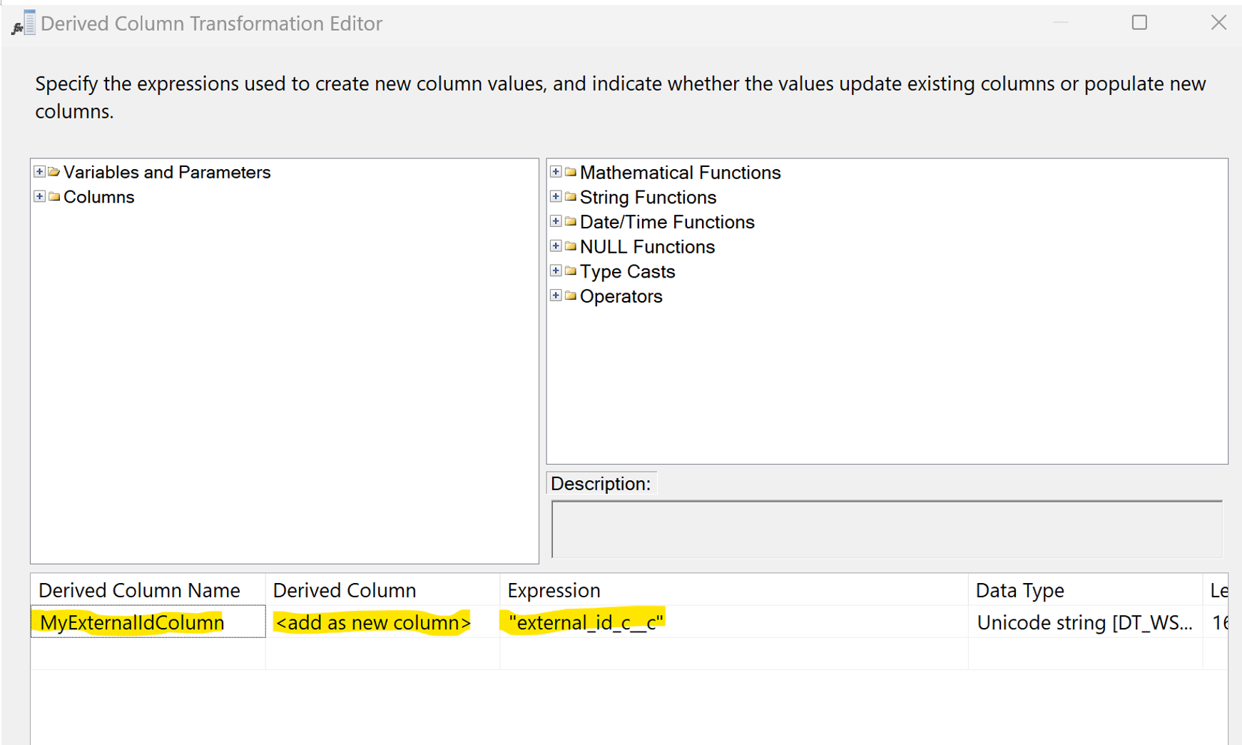
Task: Maximize the Derived Column editor window
Action: tap(1139, 23)
